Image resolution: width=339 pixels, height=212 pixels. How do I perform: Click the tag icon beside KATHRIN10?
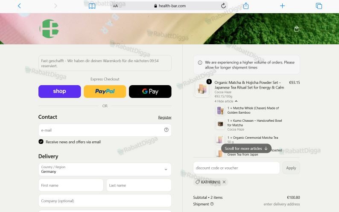(x=197, y=182)
